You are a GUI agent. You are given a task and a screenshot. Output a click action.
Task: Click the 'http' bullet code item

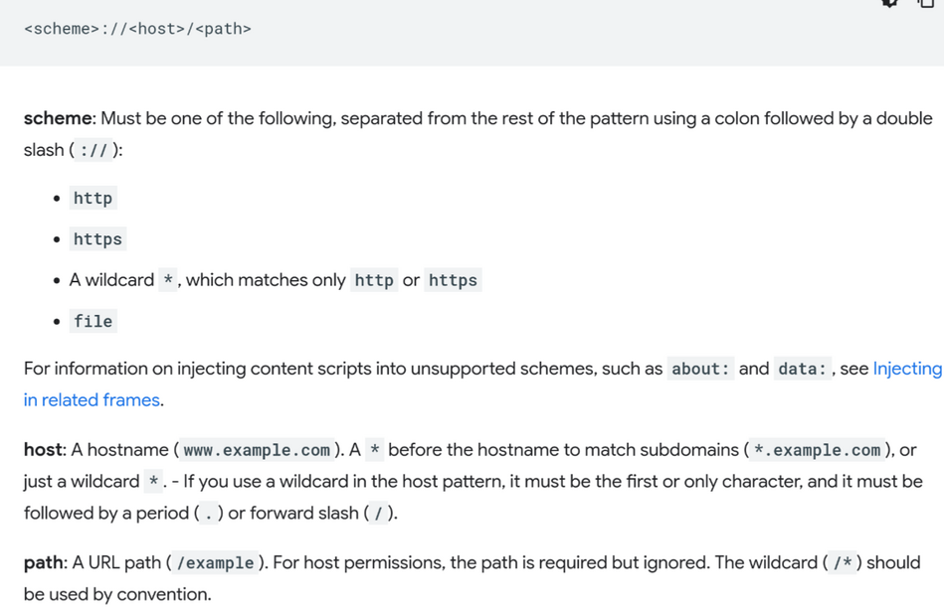pyautogui.click(x=93, y=199)
